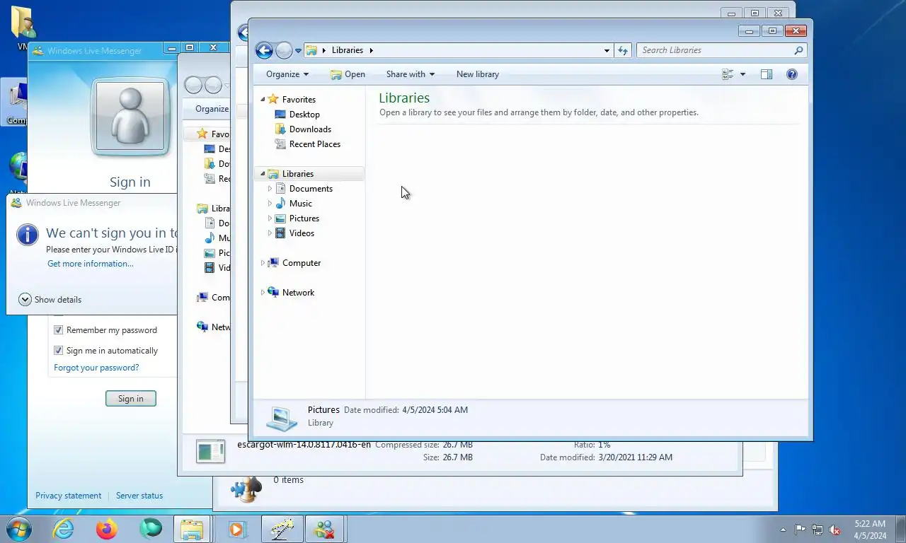Screen dimensions: 906x543
Task: Expand the Network tree node
Action: (263, 293)
